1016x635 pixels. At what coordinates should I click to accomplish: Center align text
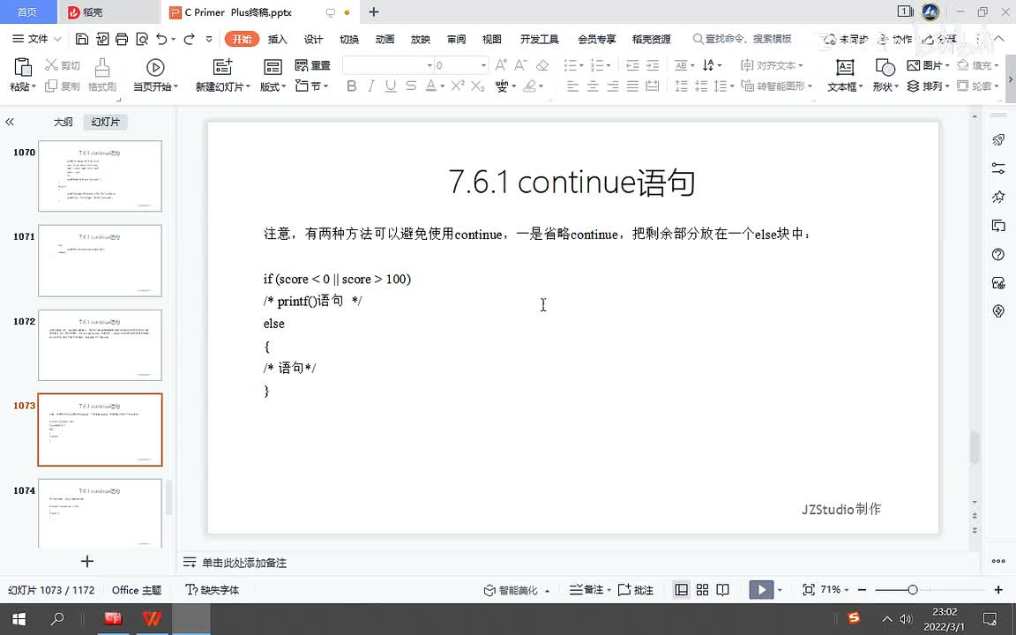(593, 86)
